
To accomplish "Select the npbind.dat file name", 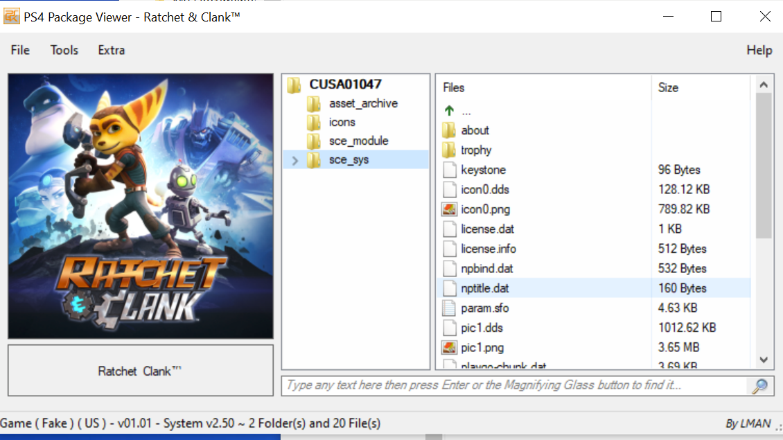I will (x=487, y=268).
